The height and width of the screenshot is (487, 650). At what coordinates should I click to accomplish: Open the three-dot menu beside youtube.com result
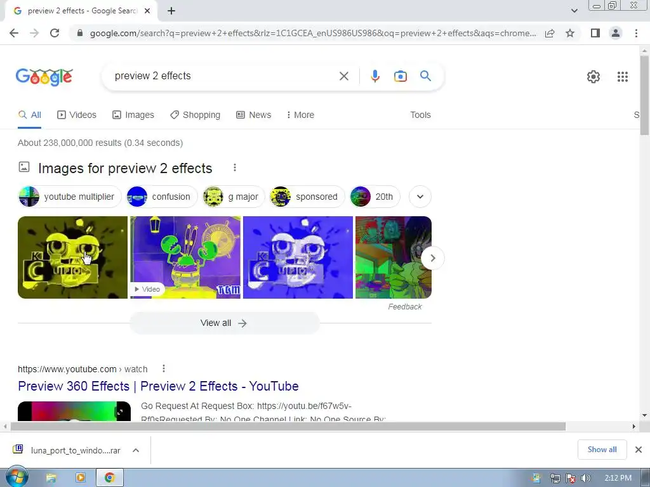point(164,368)
